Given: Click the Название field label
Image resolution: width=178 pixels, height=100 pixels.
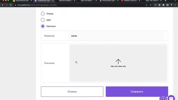Looking at the screenshot, I should pyautogui.click(x=49, y=36).
